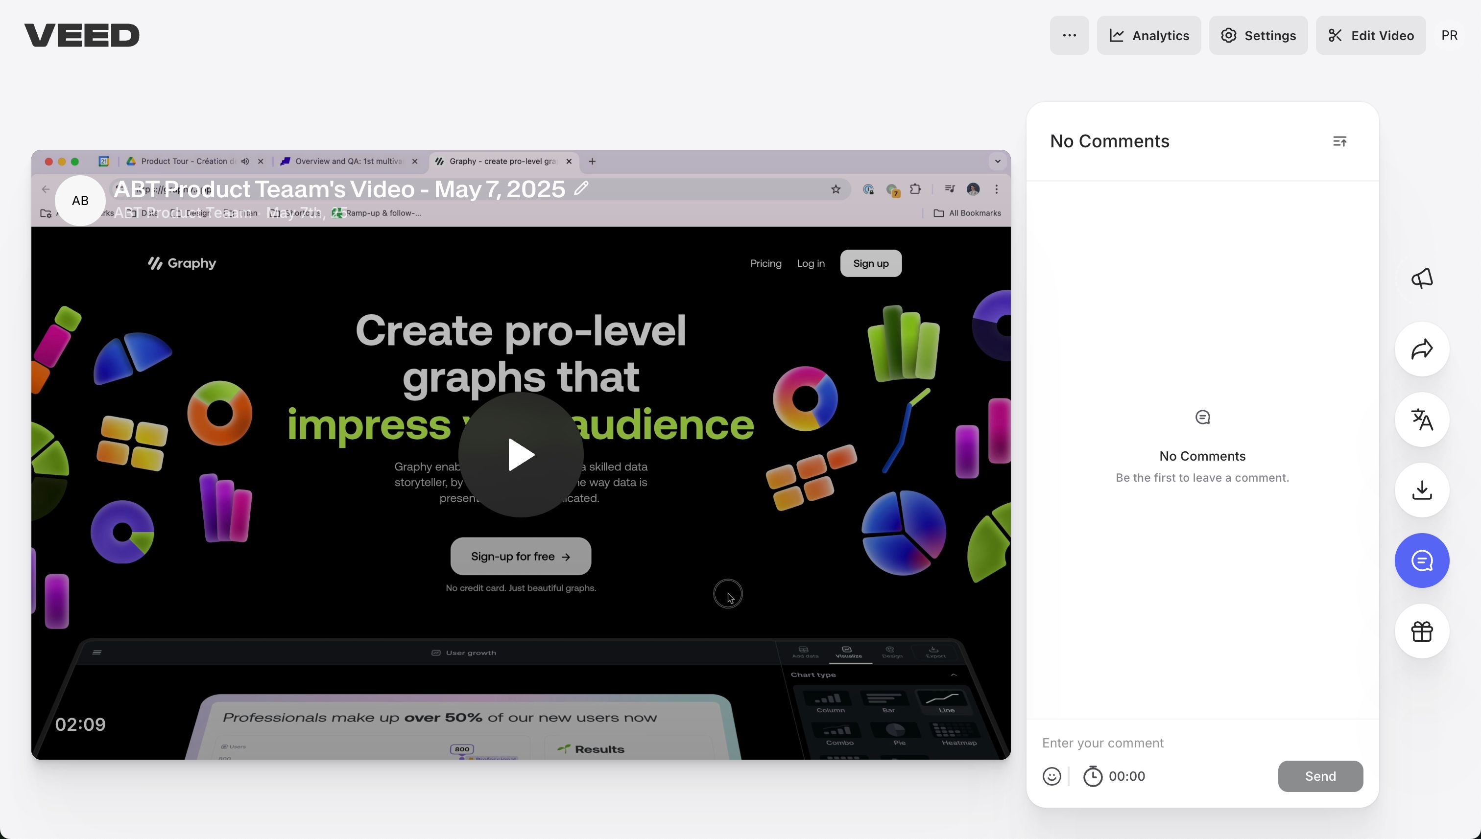Click the 02:09 duration label
Image resolution: width=1481 pixels, height=839 pixels.
[x=80, y=724]
